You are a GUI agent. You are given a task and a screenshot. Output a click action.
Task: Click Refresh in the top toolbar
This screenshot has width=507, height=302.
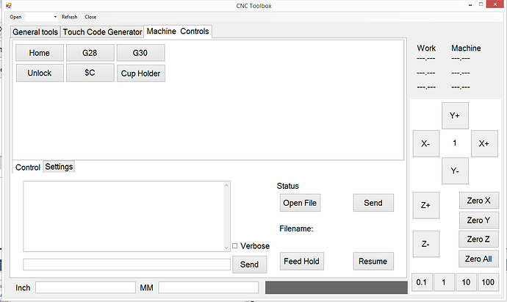pyautogui.click(x=69, y=16)
